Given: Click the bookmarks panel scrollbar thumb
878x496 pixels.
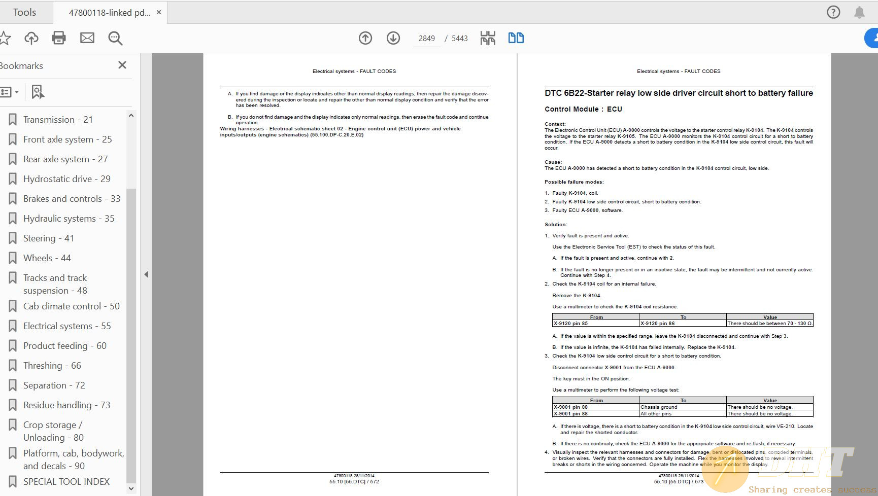Looking at the screenshot, I should coord(131,335).
